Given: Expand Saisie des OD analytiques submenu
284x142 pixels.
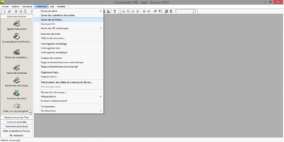Looking at the screenshot, I should coord(69,28).
